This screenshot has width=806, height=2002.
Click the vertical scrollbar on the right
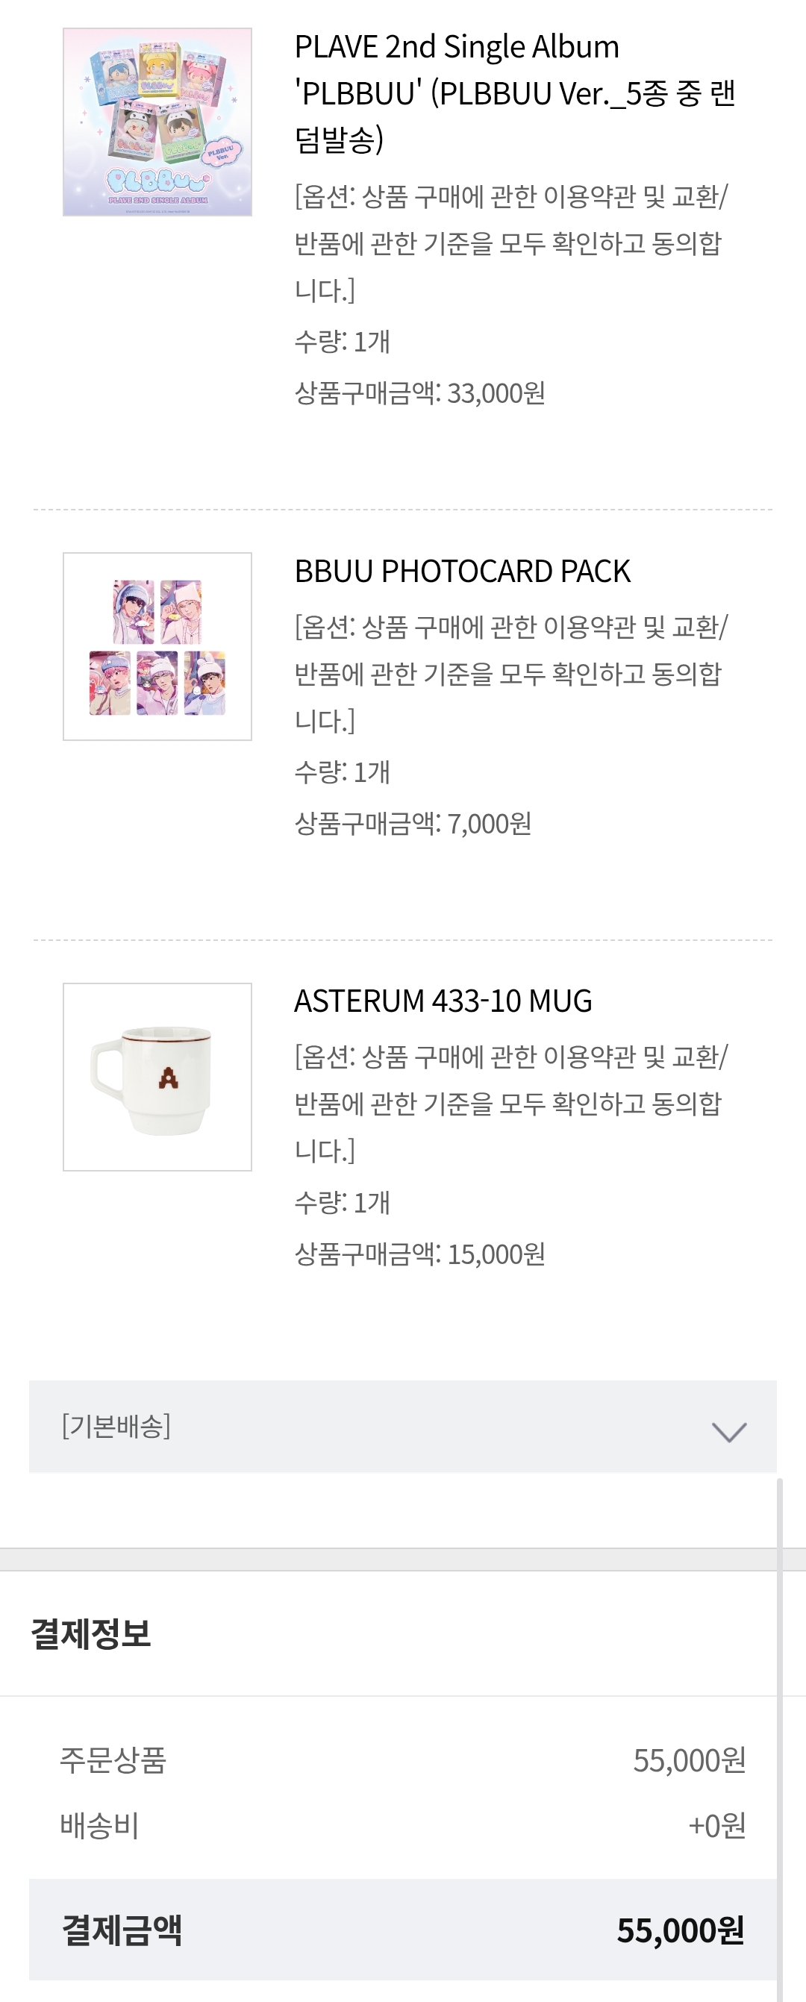click(779, 1709)
